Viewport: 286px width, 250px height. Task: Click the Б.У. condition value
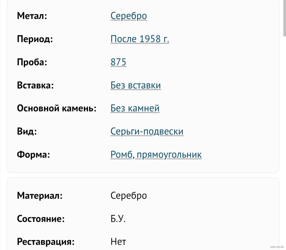click(118, 219)
